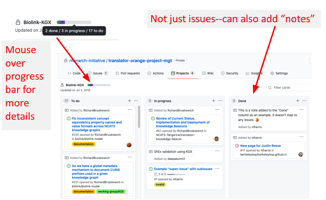Open the To do column options menu
Image resolution: width=326 pixels, height=200 pixels.
click(x=136, y=101)
